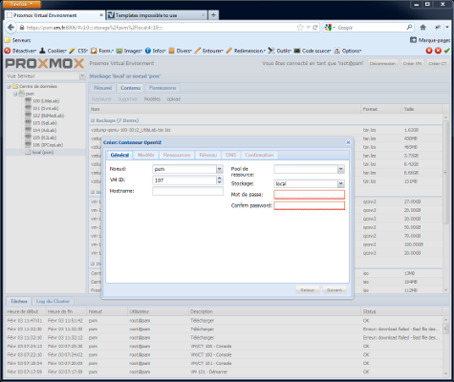Click the VM ID spinner arrows

tap(220, 180)
